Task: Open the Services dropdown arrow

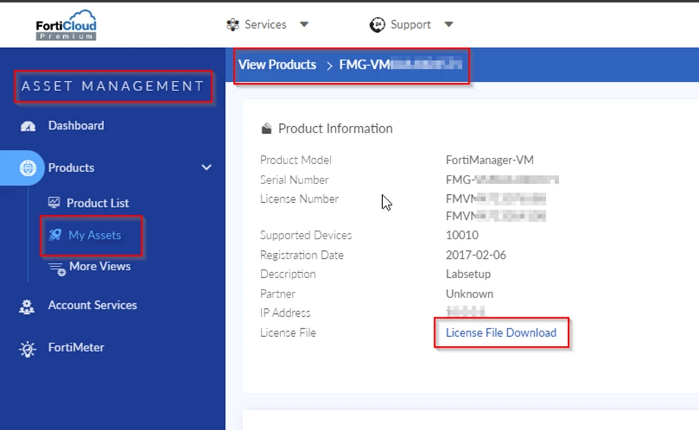Action: [304, 24]
